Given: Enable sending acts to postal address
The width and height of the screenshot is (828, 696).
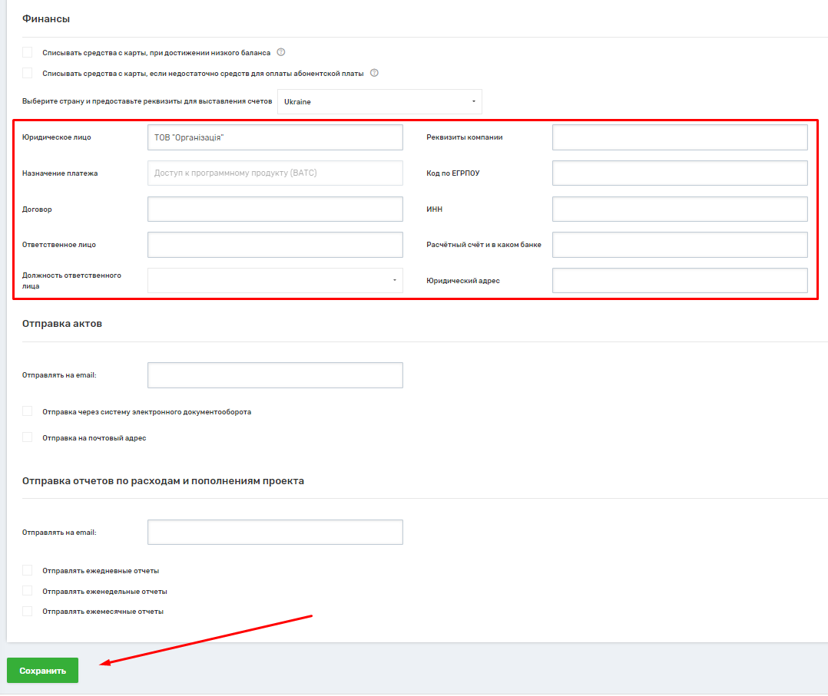Looking at the screenshot, I should pyautogui.click(x=28, y=437).
